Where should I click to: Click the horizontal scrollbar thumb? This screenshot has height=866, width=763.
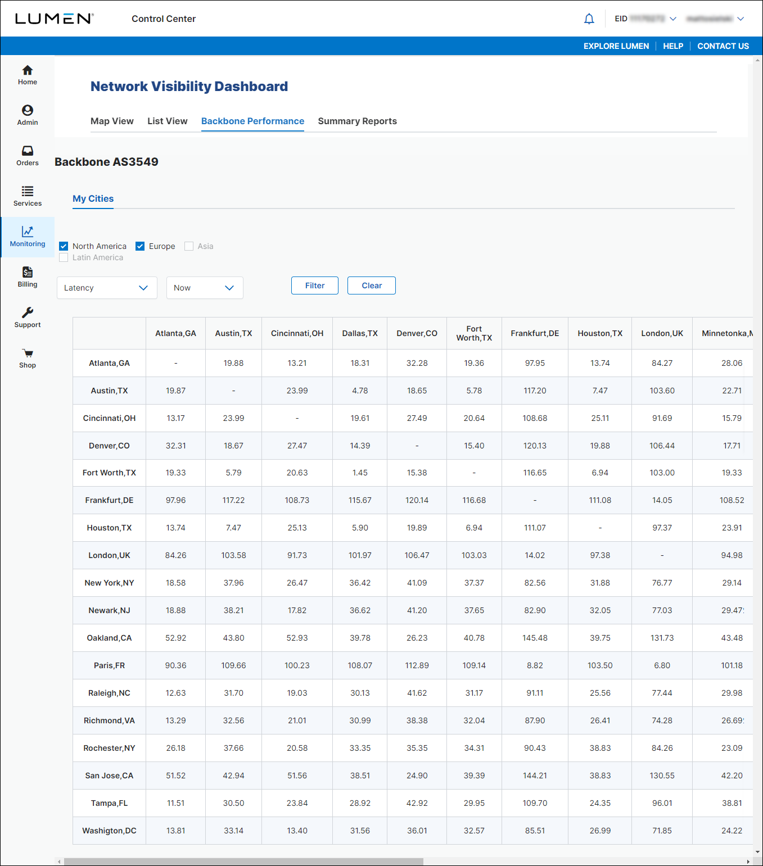[x=243, y=862]
